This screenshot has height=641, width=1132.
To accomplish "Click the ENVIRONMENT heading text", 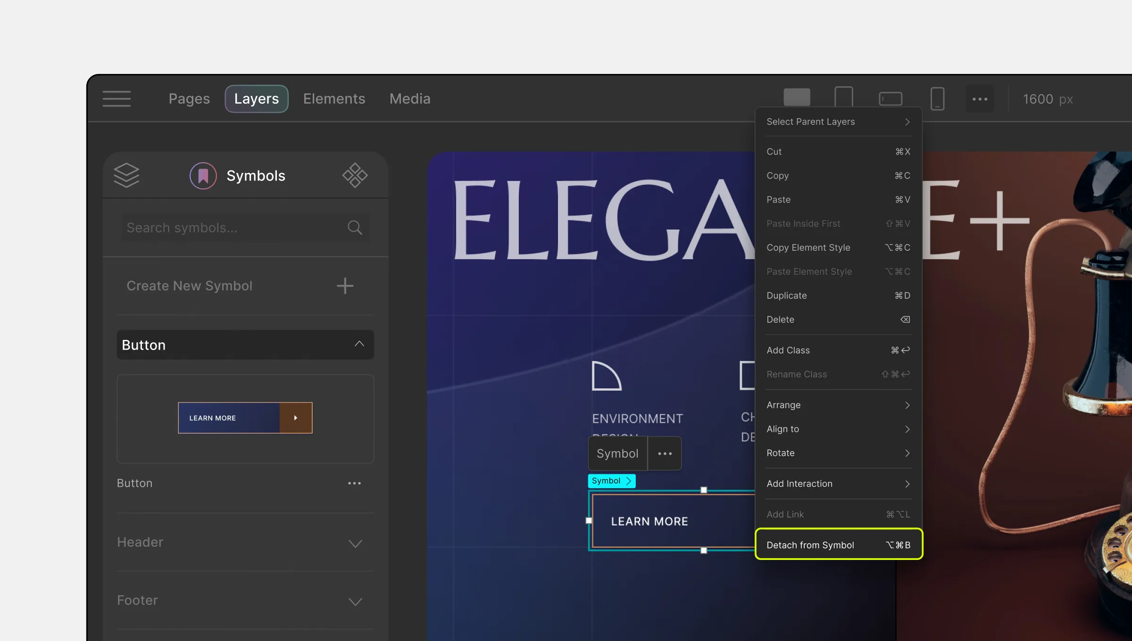I will pos(637,419).
